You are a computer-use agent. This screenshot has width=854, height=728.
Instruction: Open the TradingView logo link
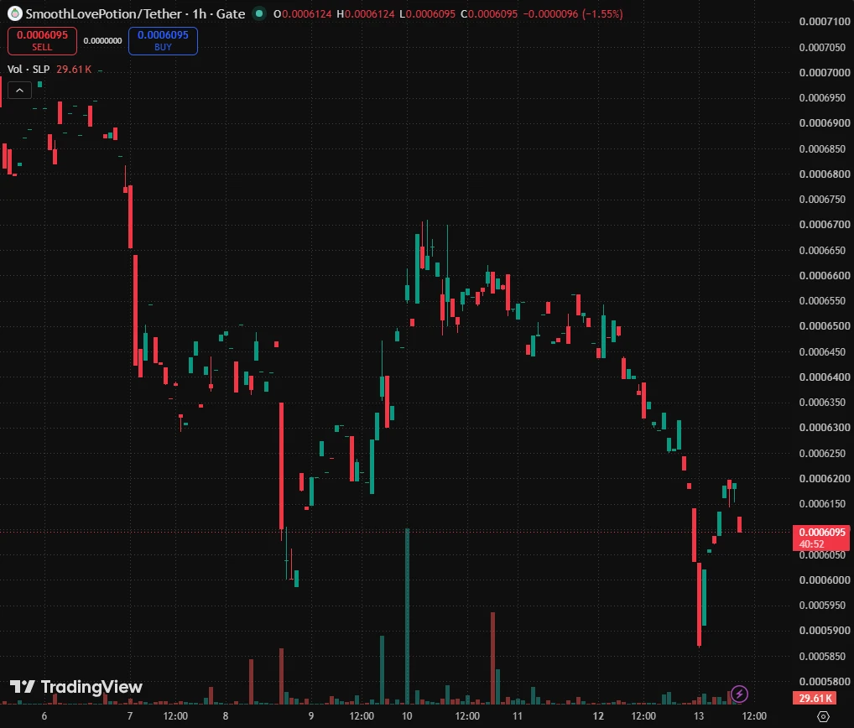76,687
